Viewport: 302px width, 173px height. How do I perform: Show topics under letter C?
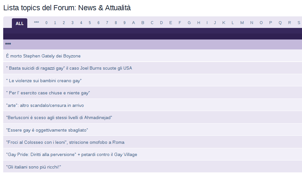point(152,23)
